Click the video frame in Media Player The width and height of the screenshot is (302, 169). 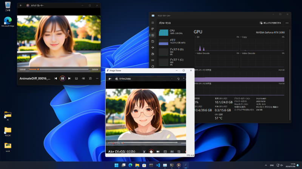[59, 41]
